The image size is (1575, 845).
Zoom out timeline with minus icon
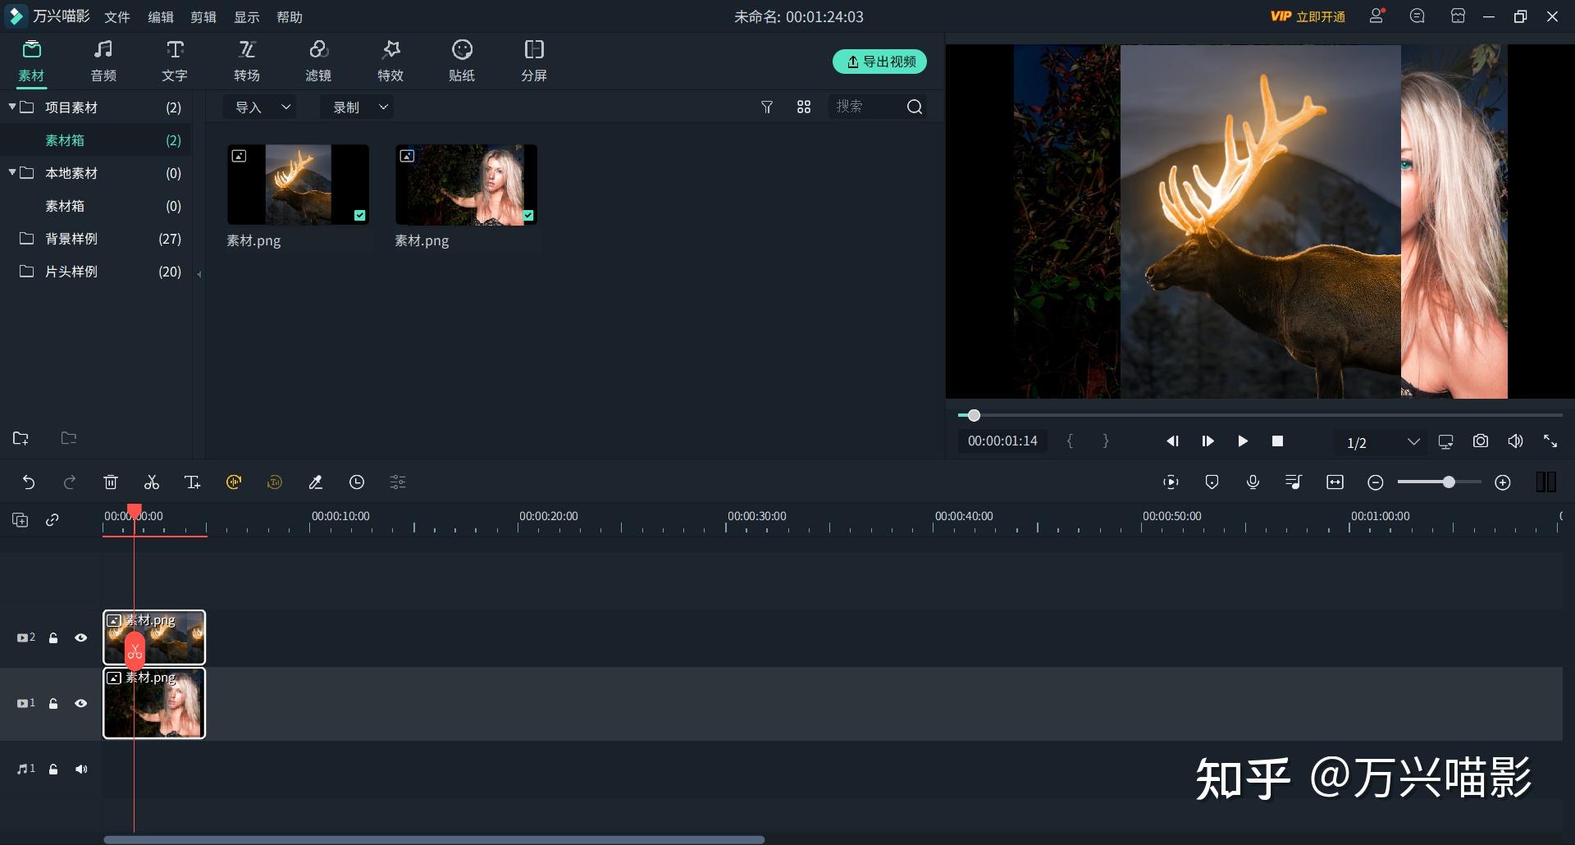tap(1376, 482)
